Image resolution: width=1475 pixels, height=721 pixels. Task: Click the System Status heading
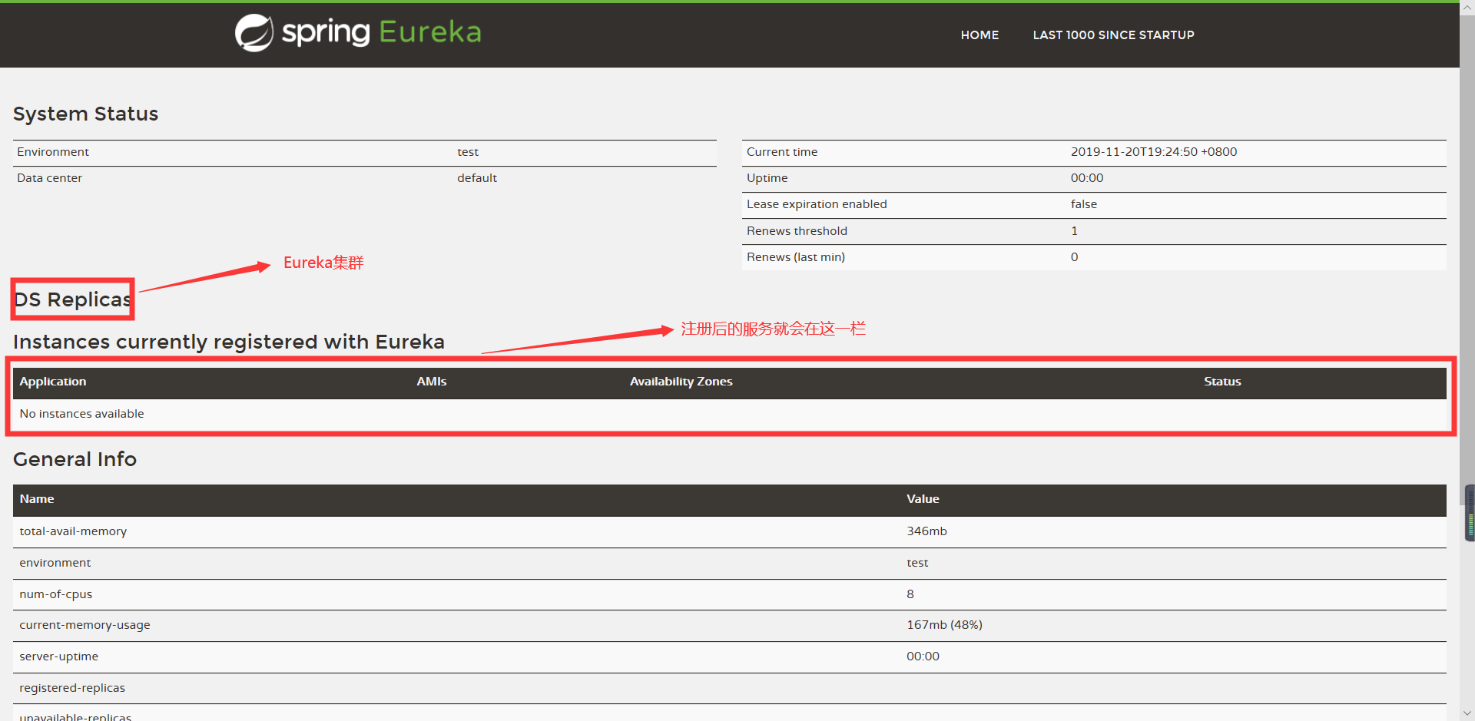pos(85,114)
